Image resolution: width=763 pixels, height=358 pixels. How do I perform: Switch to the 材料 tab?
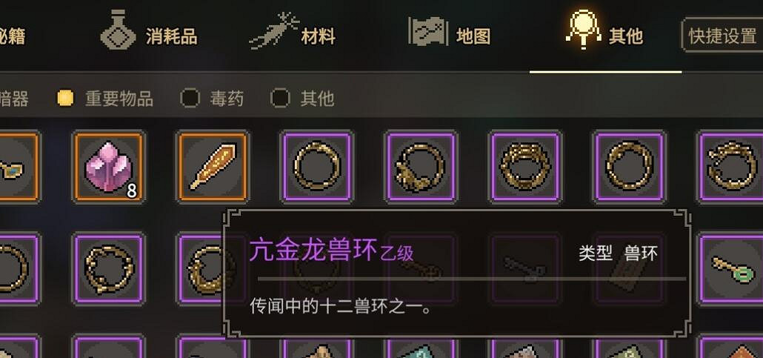[x=318, y=36]
